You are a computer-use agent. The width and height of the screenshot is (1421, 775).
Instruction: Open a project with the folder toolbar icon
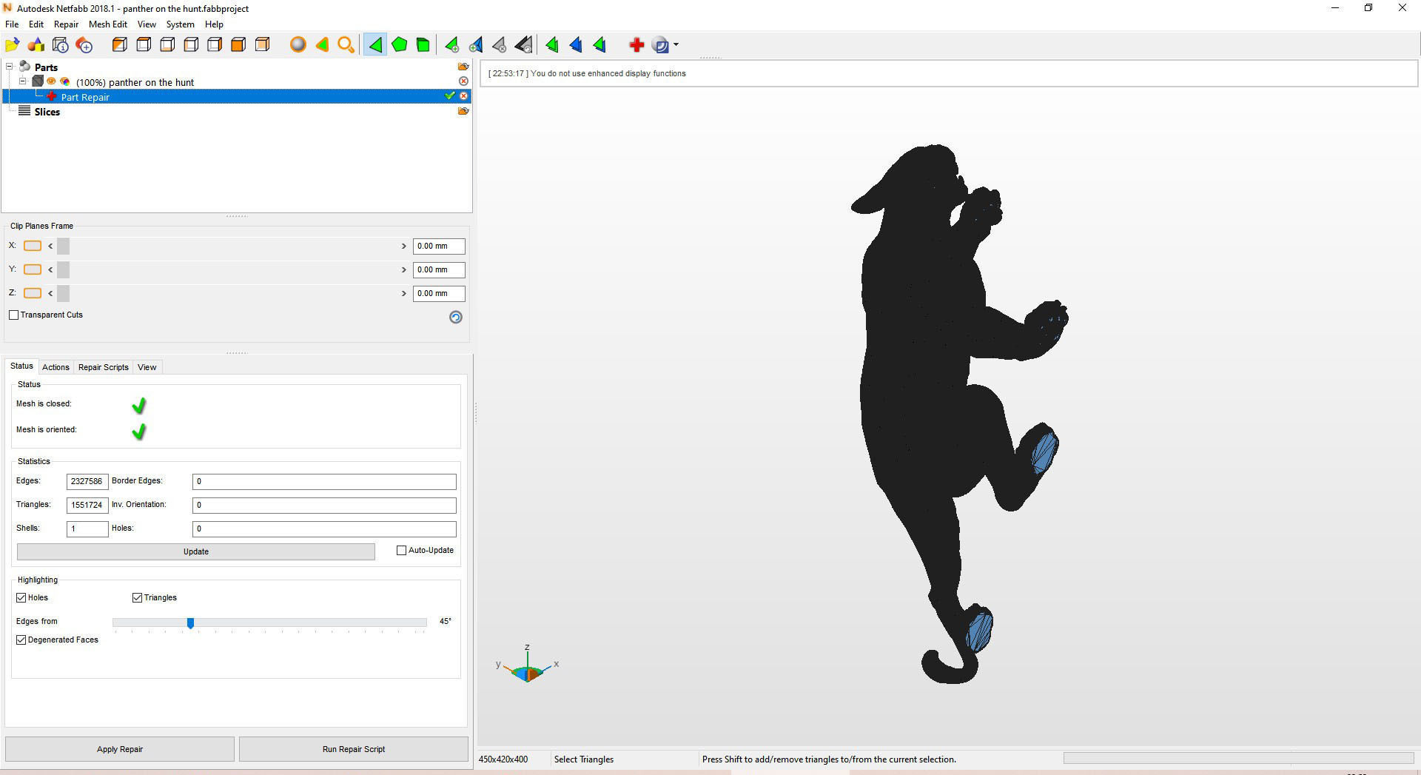point(13,45)
